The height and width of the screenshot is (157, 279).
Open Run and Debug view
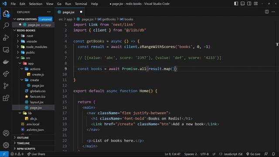pos(6,38)
